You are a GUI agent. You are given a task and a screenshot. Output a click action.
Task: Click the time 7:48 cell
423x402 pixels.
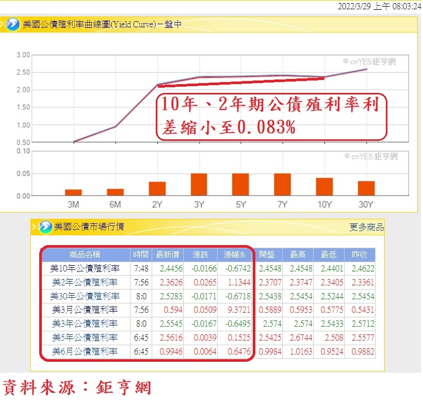pyautogui.click(x=141, y=268)
